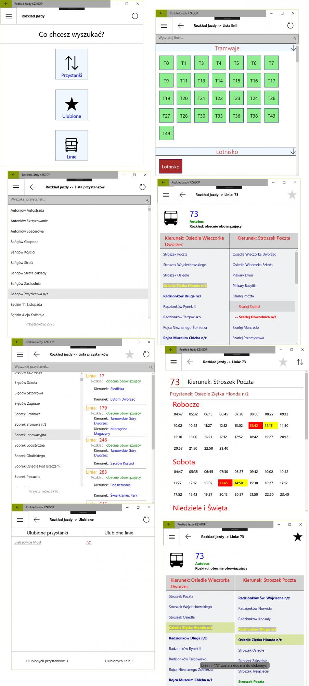Select Ulubione przystanki column header

point(47,533)
